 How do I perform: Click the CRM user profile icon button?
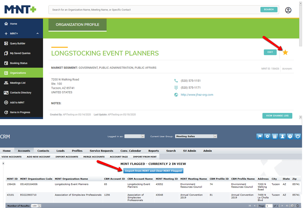point(282,137)
